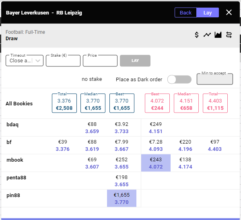The image size is (241, 220).
Task: Click the Min to accept field
Action: pyautogui.click(x=215, y=79)
